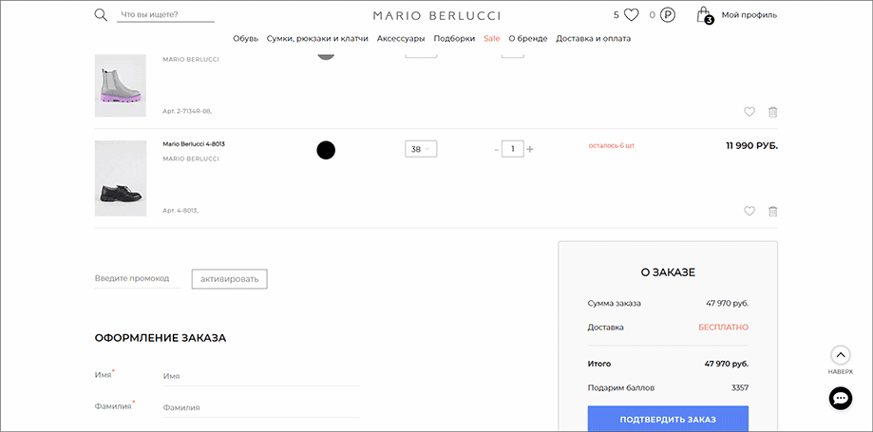
Task: Open the 'Подборки' menu
Action: point(454,38)
